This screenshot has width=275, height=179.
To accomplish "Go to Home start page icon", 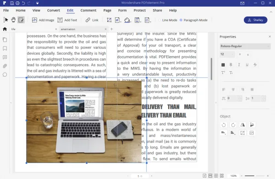I will click(5, 29).
